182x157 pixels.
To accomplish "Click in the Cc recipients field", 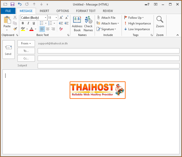I will pyautogui.click(x=109, y=58).
